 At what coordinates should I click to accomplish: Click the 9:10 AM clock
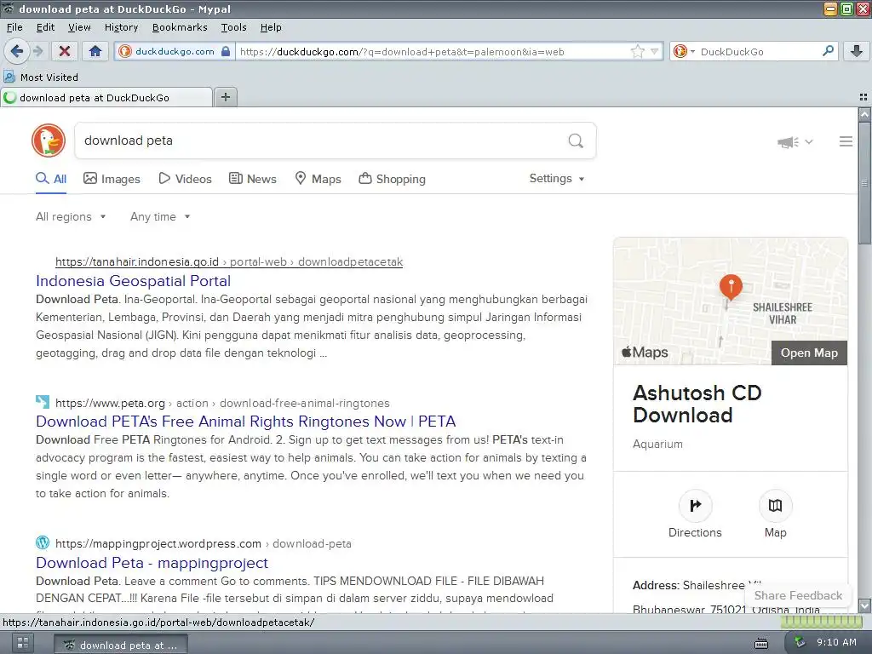pos(836,642)
